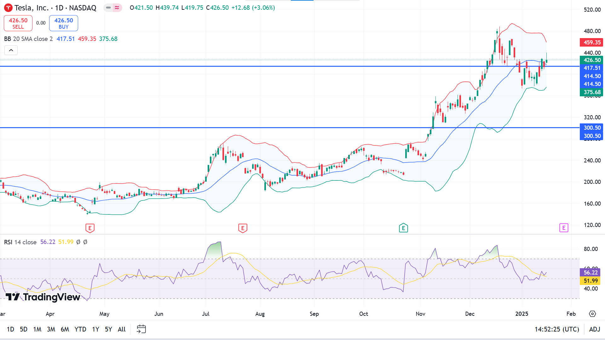Screen dimensions: 605x340
Task: Select the 1D time range
Action: [x=10, y=329]
